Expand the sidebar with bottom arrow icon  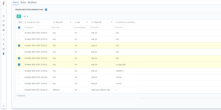pos(4,106)
